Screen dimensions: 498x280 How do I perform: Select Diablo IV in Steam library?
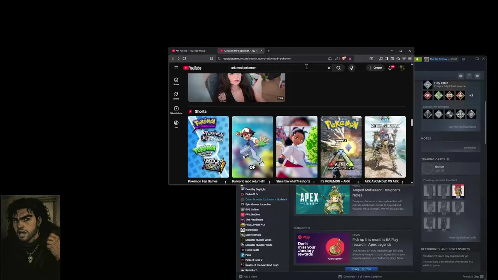click(252, 194)
